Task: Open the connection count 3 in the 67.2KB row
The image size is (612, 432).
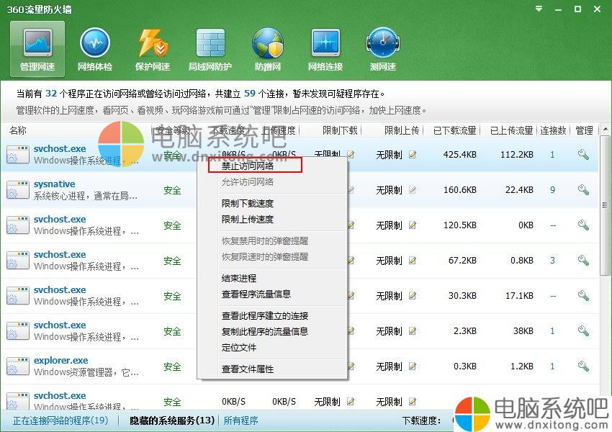Action: click(552, 261)
